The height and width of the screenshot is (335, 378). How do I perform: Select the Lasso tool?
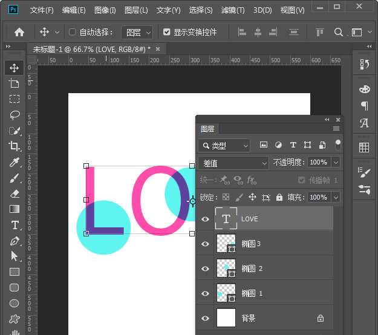point(15,115)
